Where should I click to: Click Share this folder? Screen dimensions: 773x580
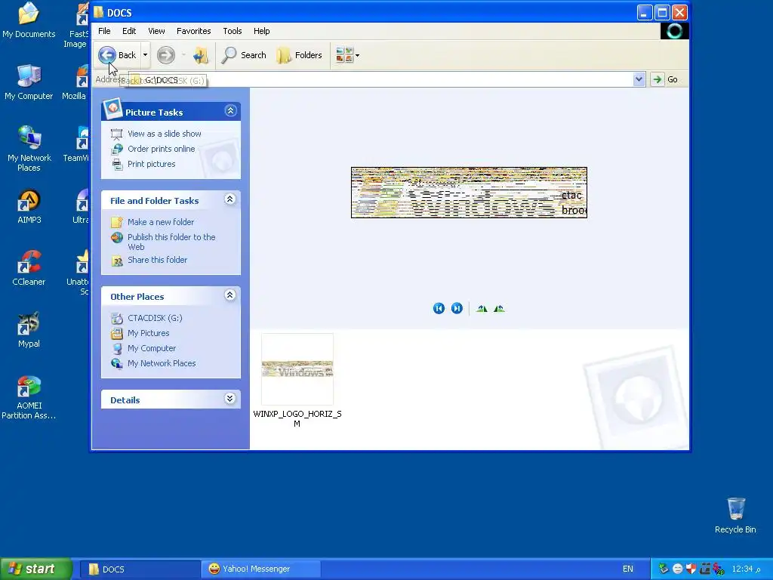point(157,260)
